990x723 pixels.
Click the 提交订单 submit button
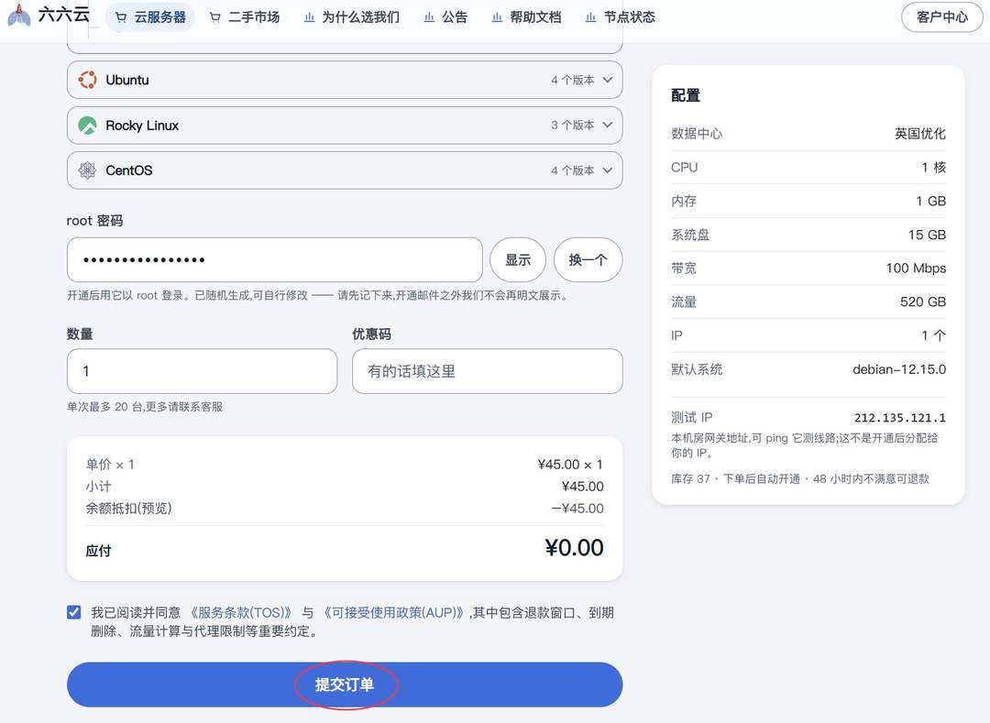(x=345, y=685)
